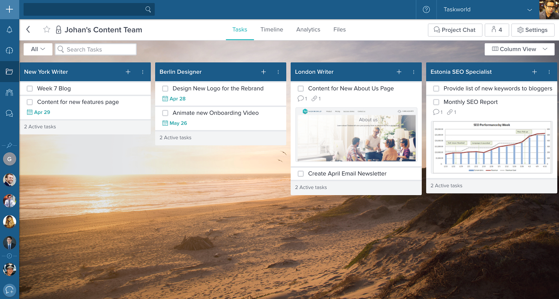559x299 pixels.
Task: Click the new chat icon at sidebar bottom
Action: (x=10, y=290)
